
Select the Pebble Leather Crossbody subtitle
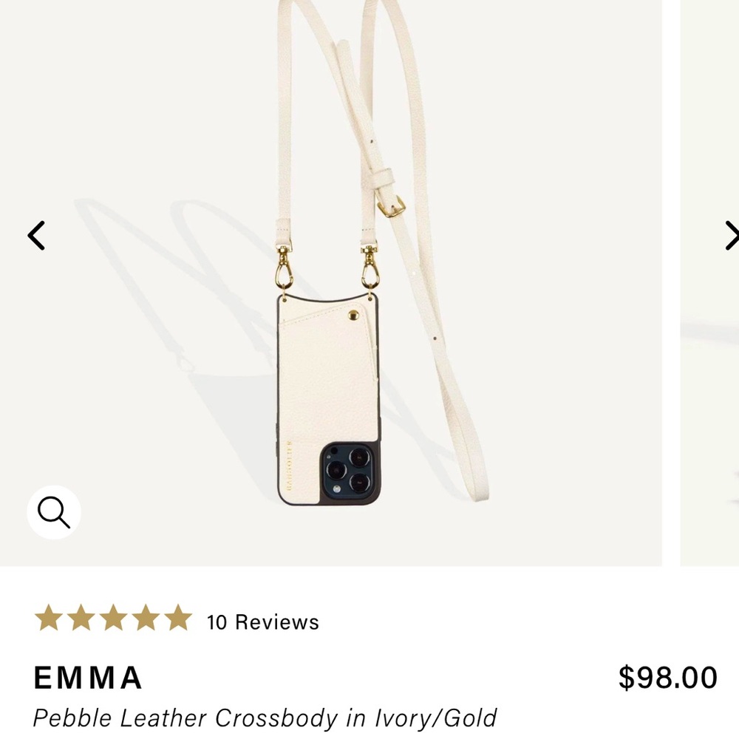(x=265, y=718)
